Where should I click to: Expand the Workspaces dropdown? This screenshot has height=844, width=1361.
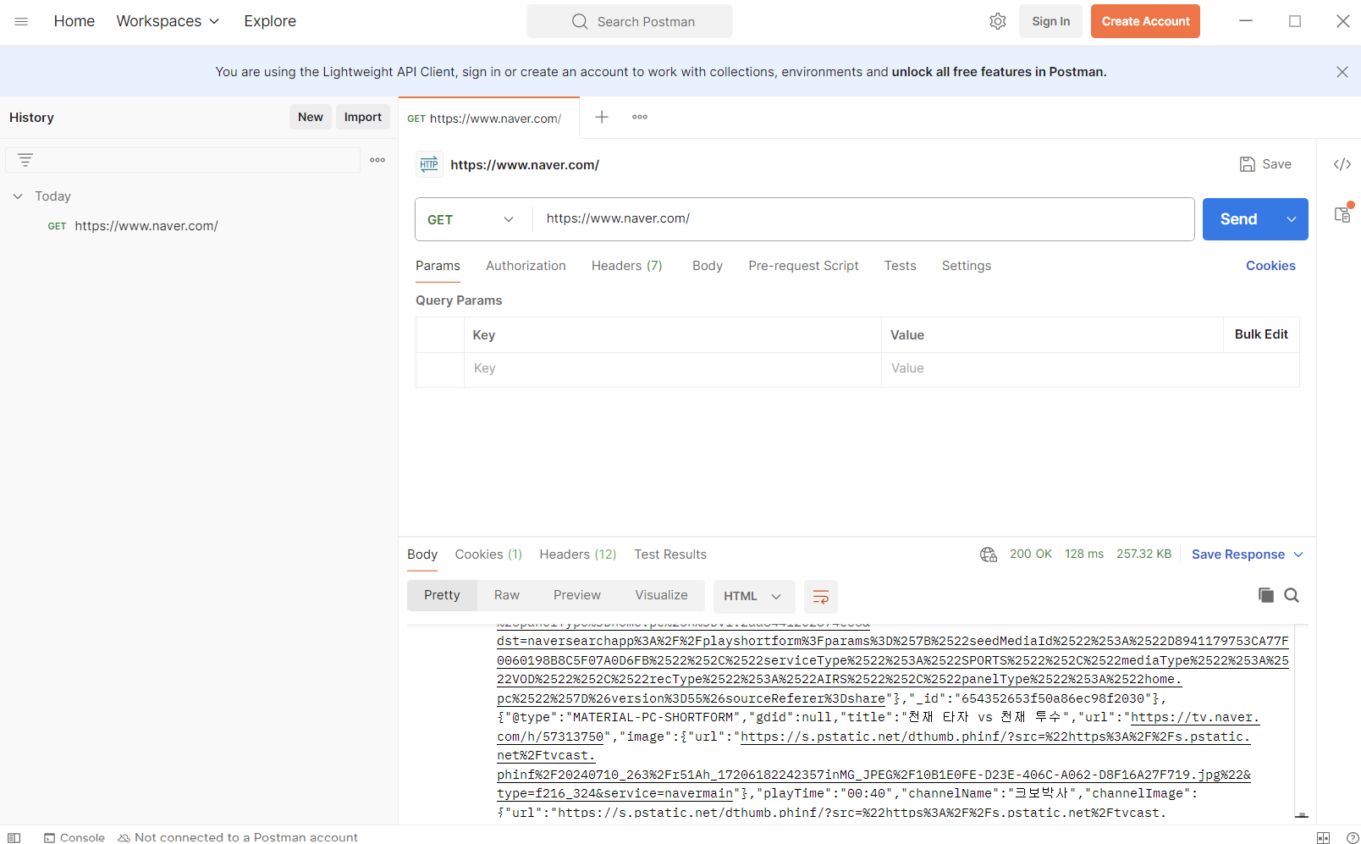[x=168, y=21]
